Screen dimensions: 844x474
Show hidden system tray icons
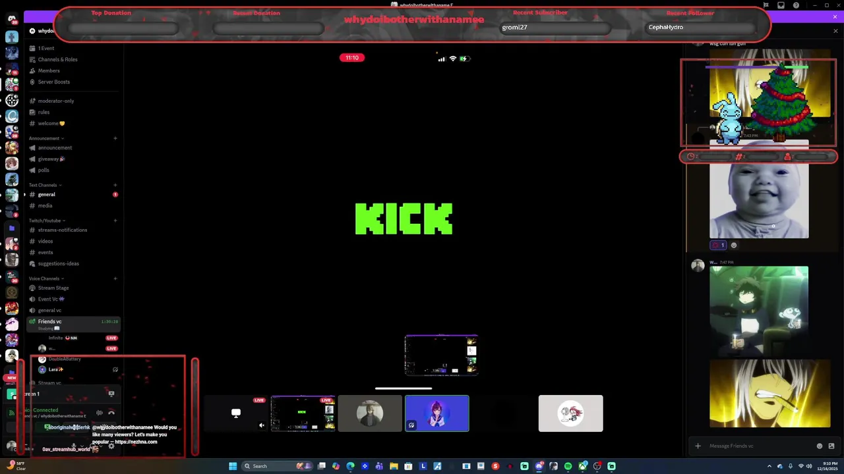[x=769, y=466]
